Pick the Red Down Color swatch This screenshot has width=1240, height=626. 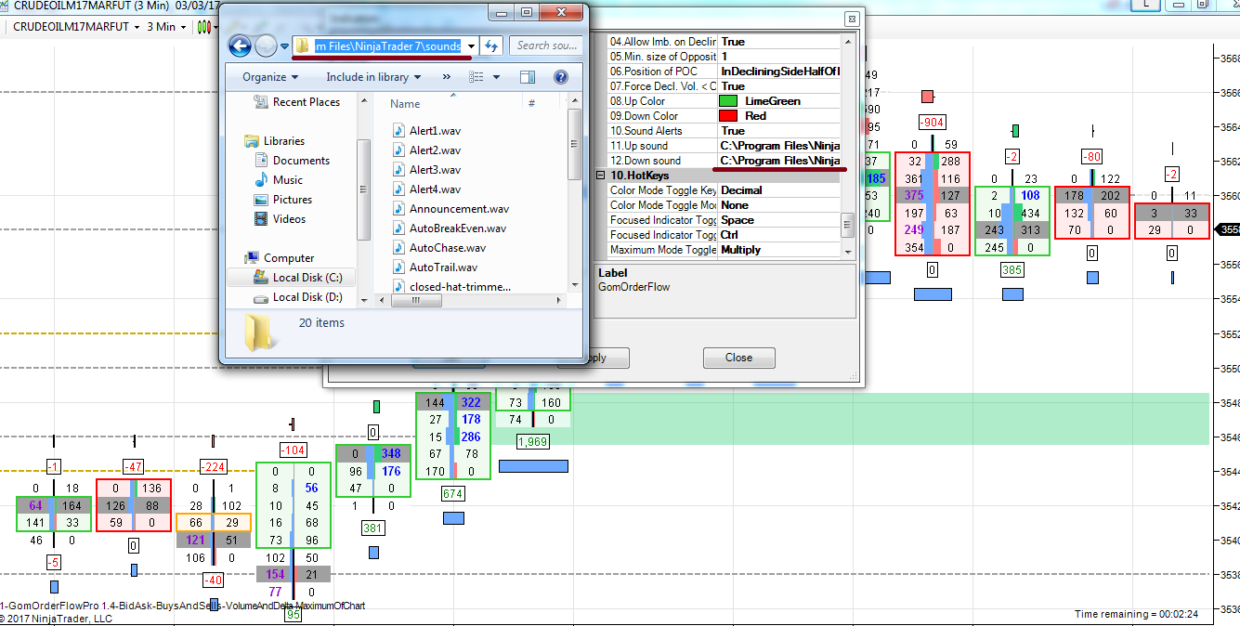(729, 116)
